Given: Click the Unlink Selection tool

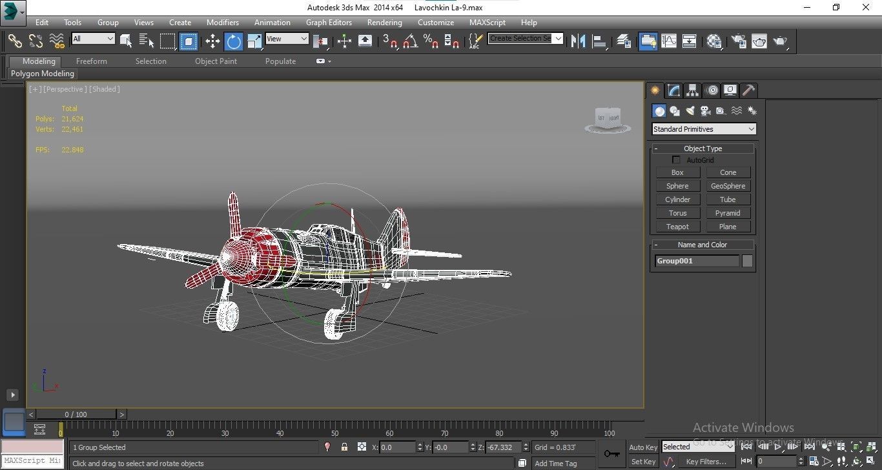Looking at the screenshot, I should (x=36, y=41).
